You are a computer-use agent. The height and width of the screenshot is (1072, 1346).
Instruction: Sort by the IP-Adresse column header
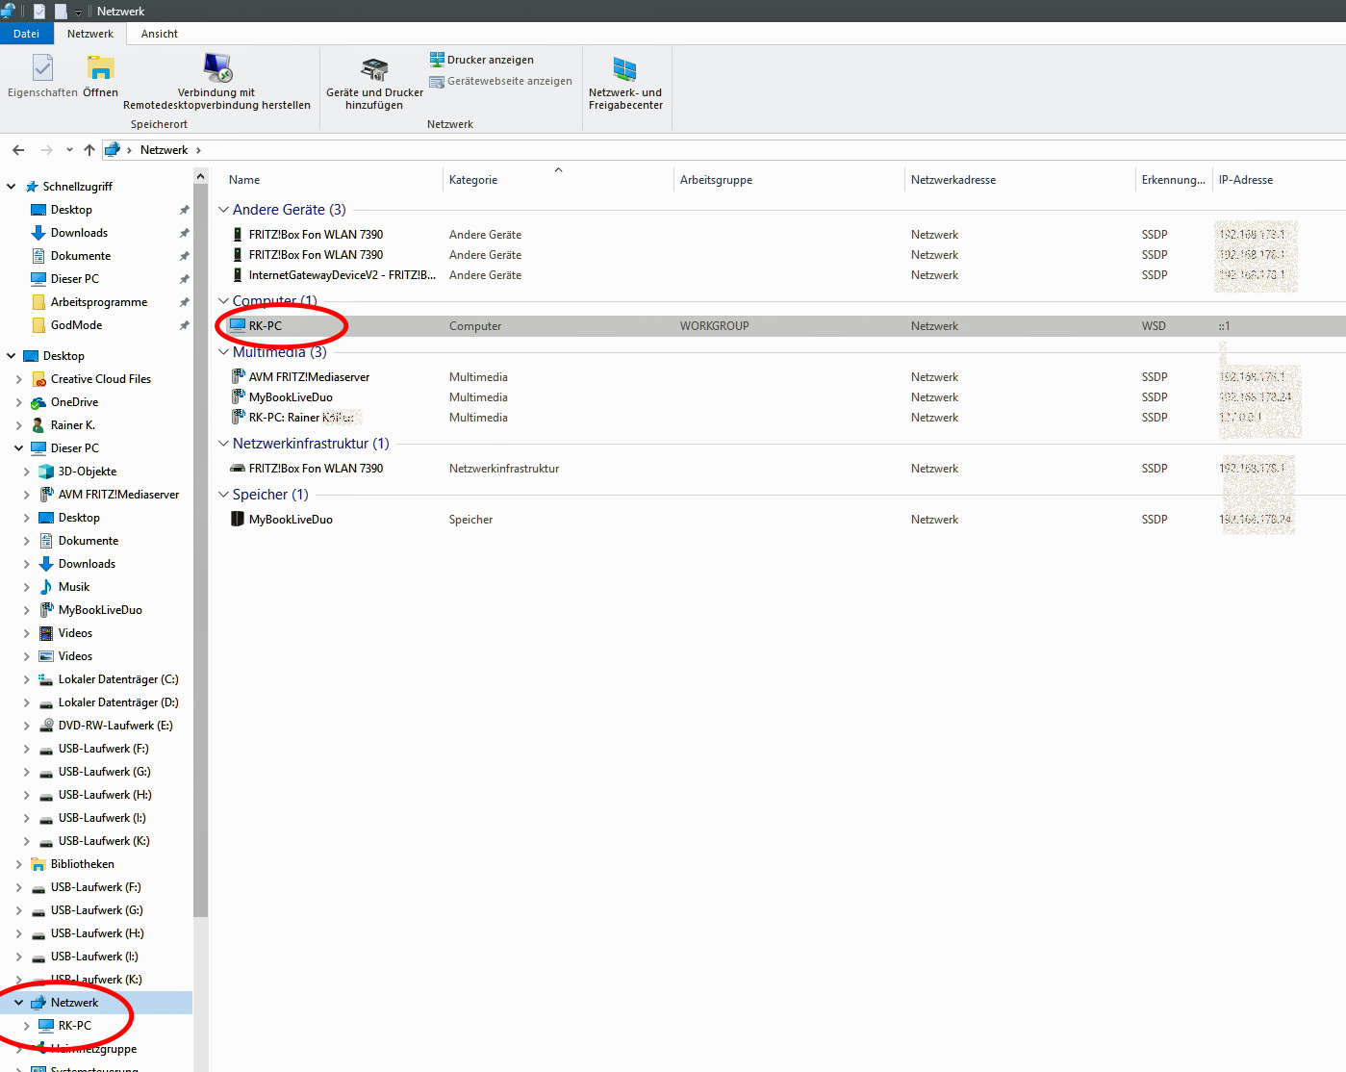[1245, 180]
